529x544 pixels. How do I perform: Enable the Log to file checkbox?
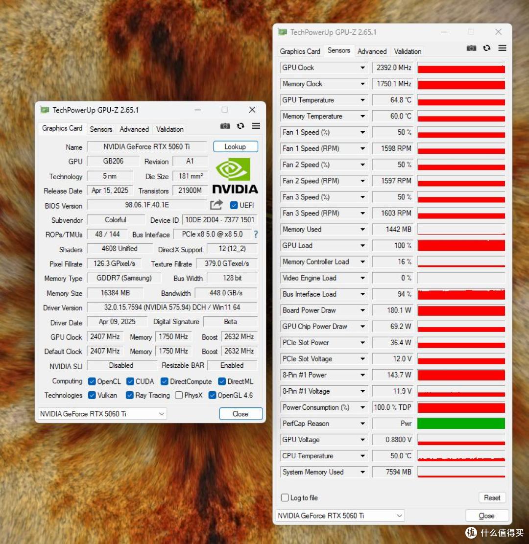285,497
